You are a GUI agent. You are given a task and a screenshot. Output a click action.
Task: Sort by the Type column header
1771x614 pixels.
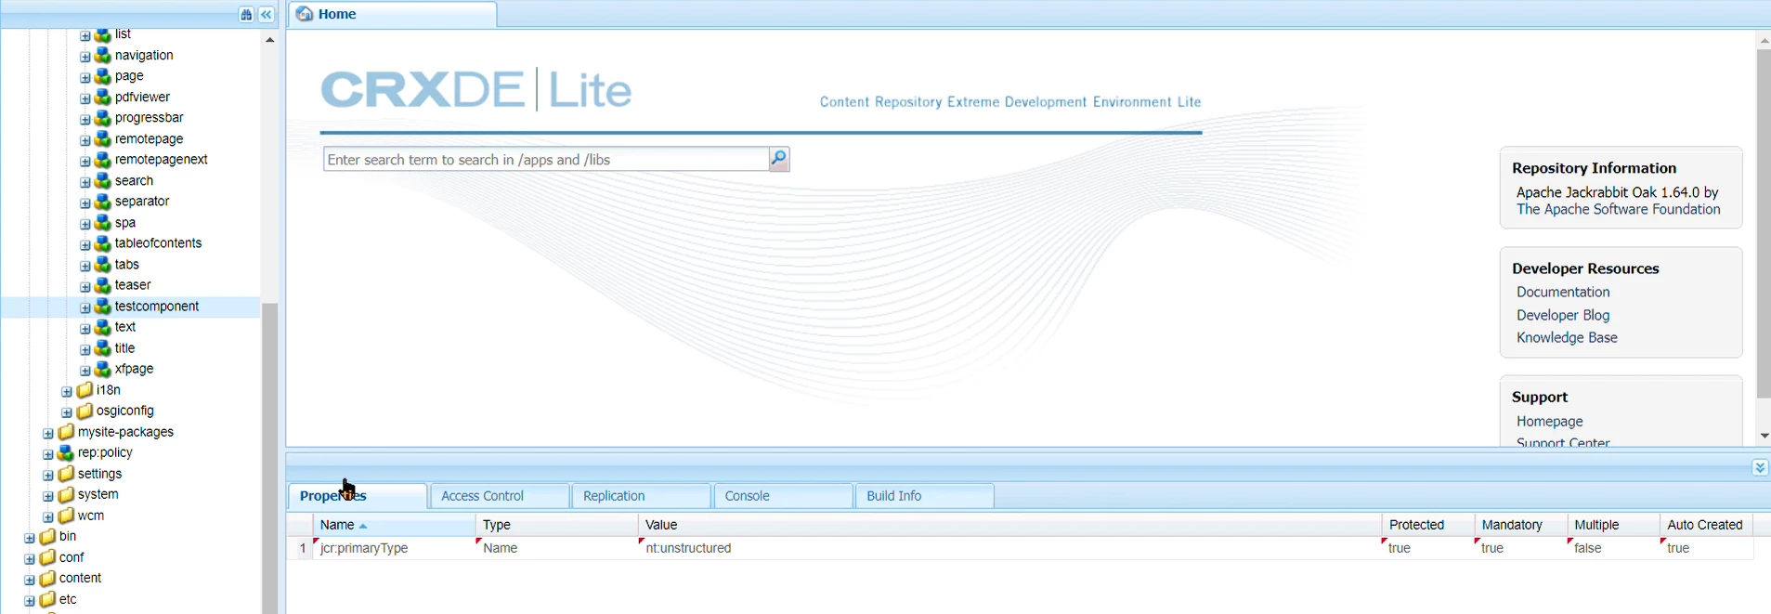point(556,525)
